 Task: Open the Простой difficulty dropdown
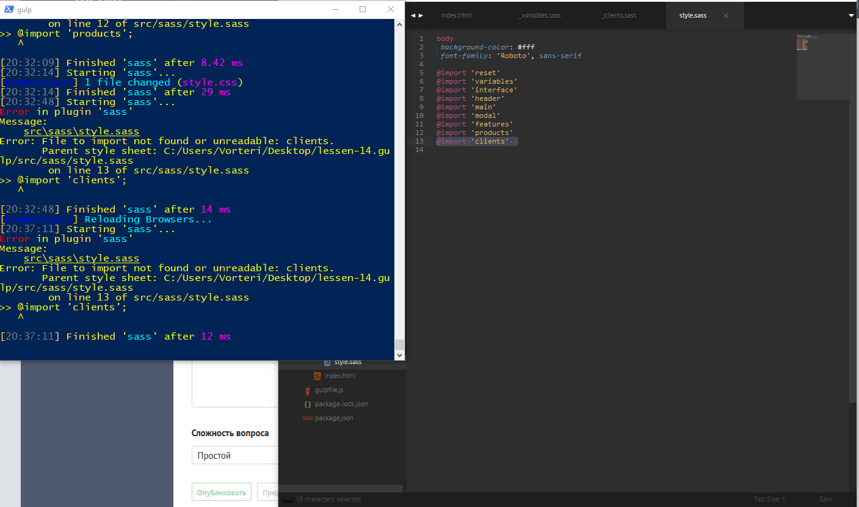point(235,456)
